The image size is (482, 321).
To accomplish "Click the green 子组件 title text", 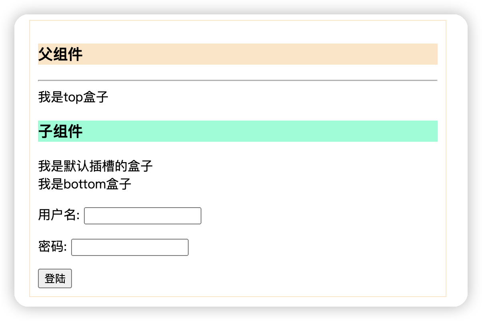I will [x=60, y=131].
